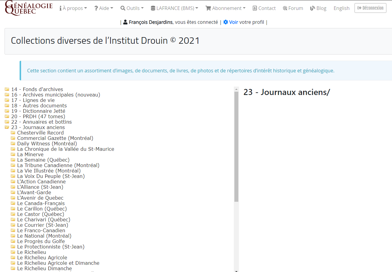Click folder icon for Commercial Gazette
392x272 pixels.
(13, 138)
